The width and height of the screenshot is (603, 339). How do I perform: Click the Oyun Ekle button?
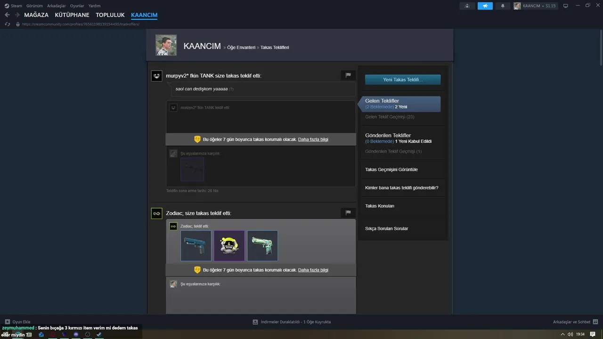[17, 322]
